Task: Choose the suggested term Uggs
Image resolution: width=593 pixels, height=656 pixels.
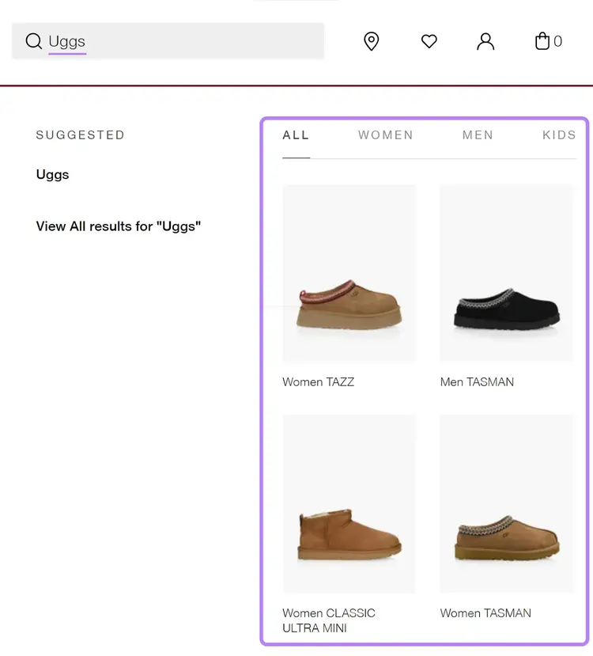Action: pyautogui.click(x=53, y=174)
